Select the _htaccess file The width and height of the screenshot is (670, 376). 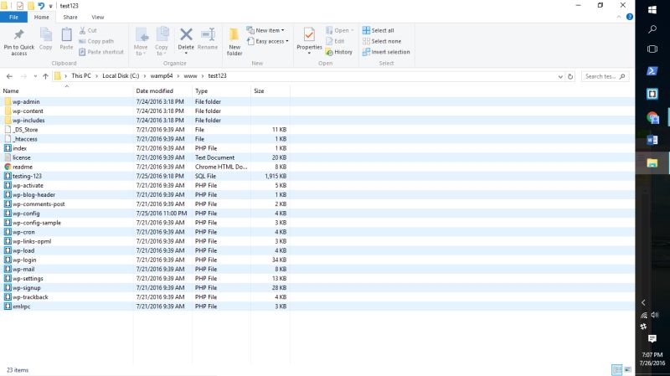(25, 139)
